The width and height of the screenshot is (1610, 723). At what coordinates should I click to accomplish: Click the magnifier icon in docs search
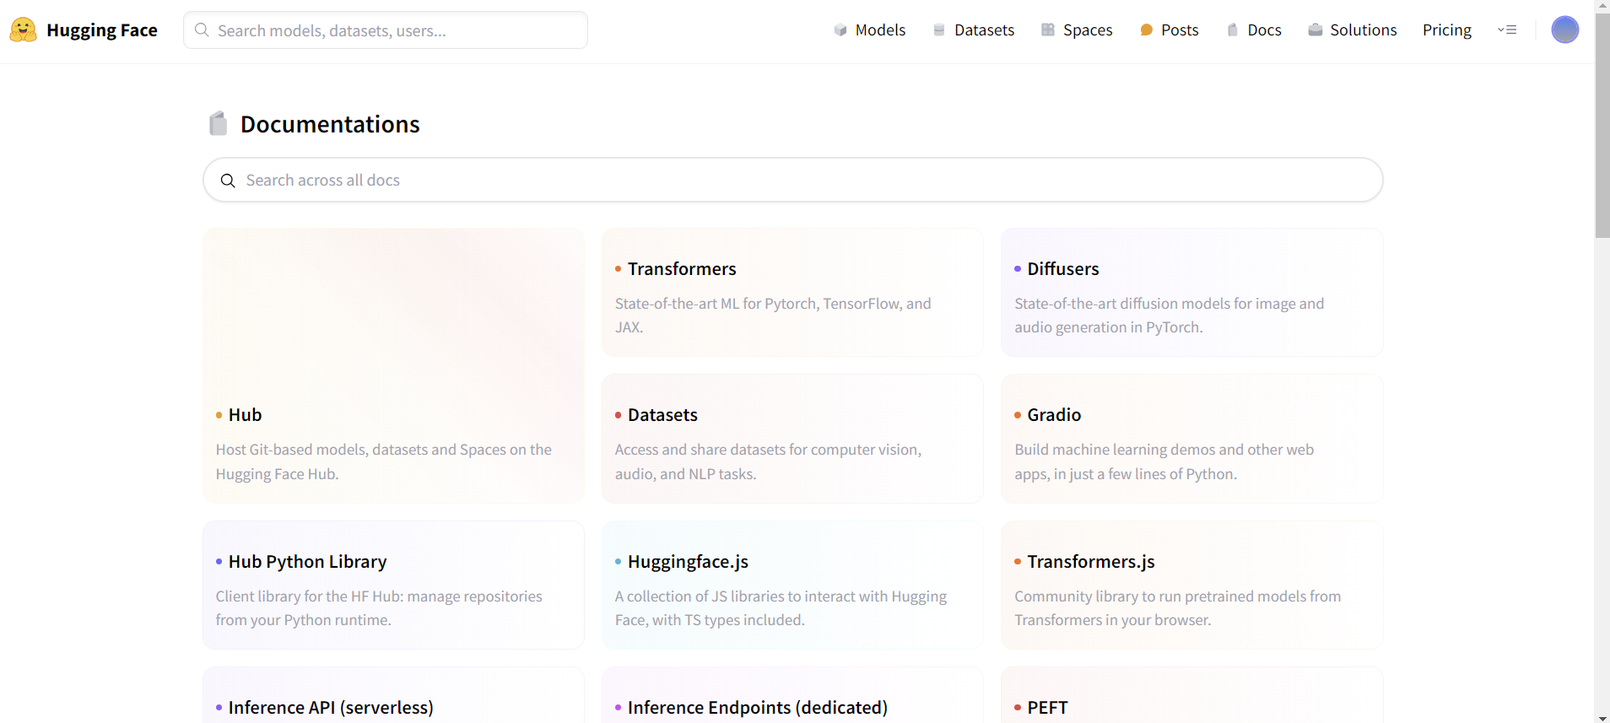tap(228, 181)
